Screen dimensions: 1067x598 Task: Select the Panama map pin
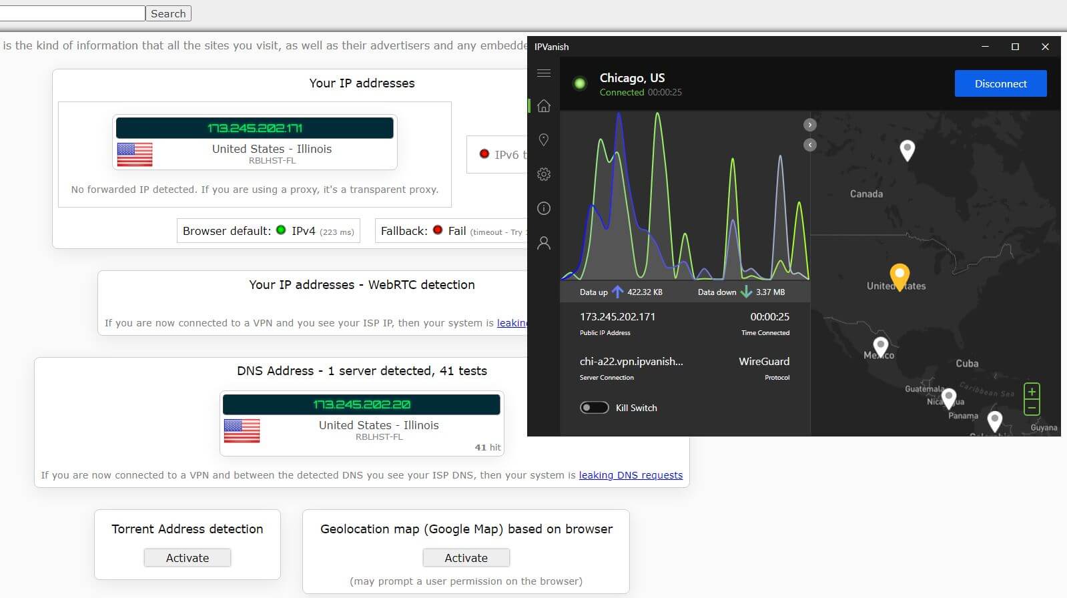[949, 398]
